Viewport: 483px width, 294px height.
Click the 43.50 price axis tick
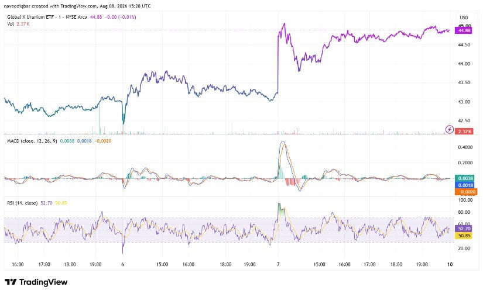[464, 83]
